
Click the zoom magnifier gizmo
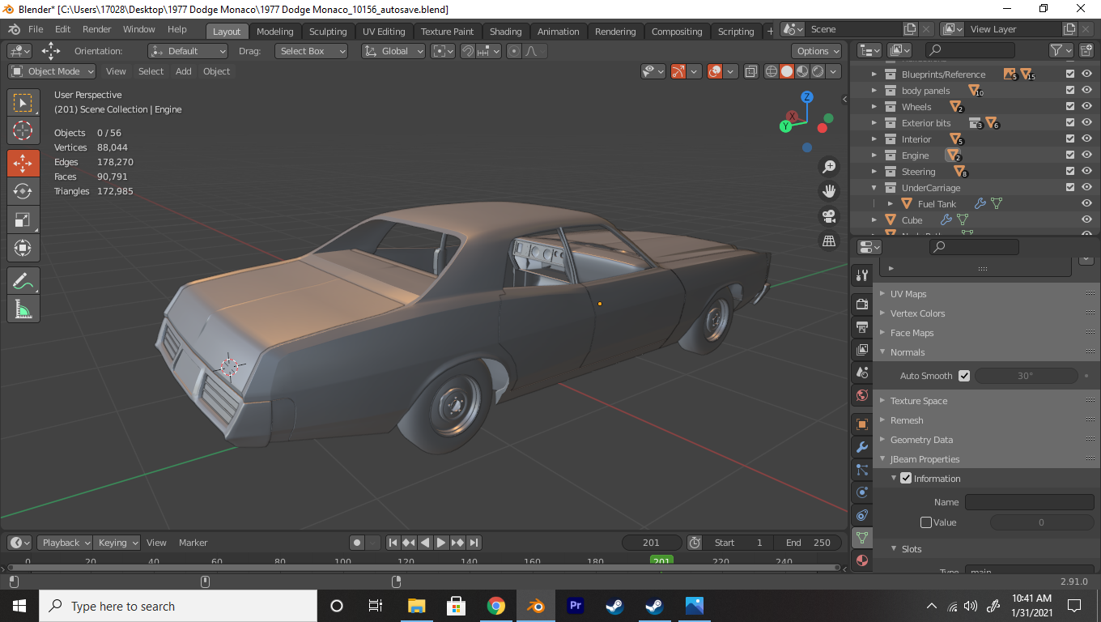(829, 167)
